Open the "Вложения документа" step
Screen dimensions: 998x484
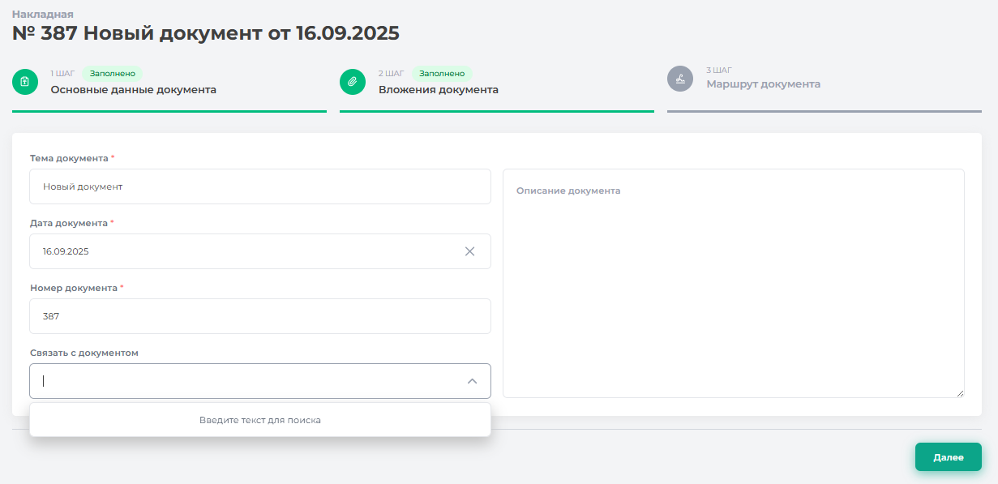438,90
